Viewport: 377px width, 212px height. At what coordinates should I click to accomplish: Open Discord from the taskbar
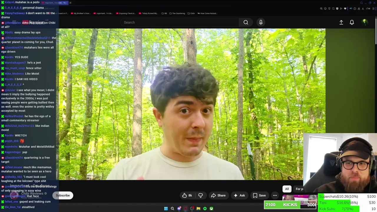(x=179, y=208)
